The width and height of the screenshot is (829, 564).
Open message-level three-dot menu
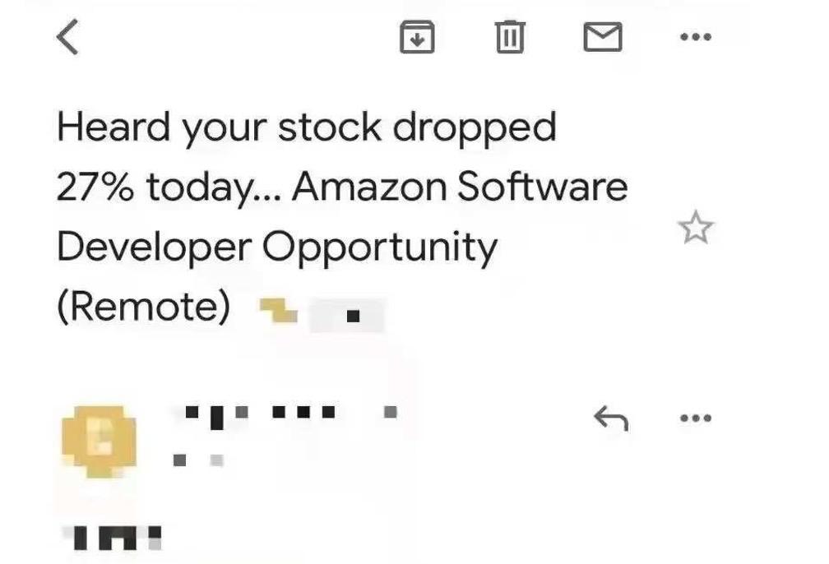click(696, 418)
